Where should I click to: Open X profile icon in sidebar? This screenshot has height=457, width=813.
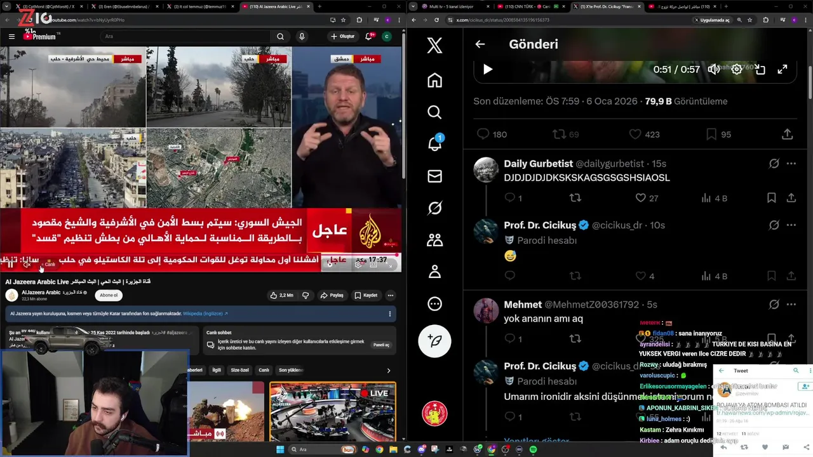[x=434, y=272]
